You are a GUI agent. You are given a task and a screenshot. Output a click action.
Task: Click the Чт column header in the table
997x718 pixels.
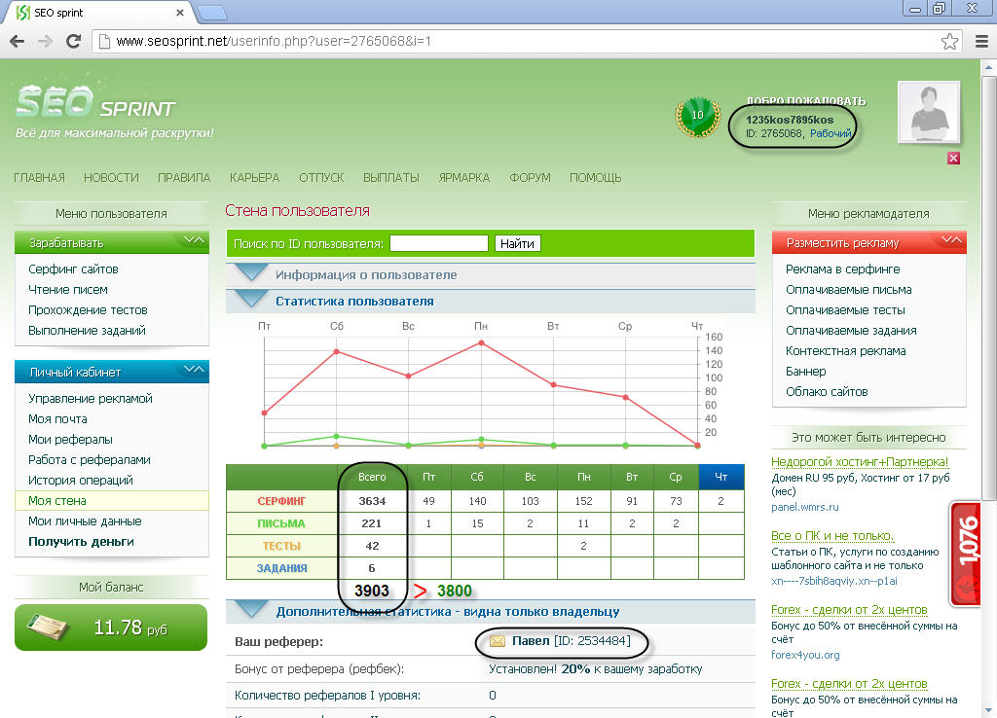point(721,477)
